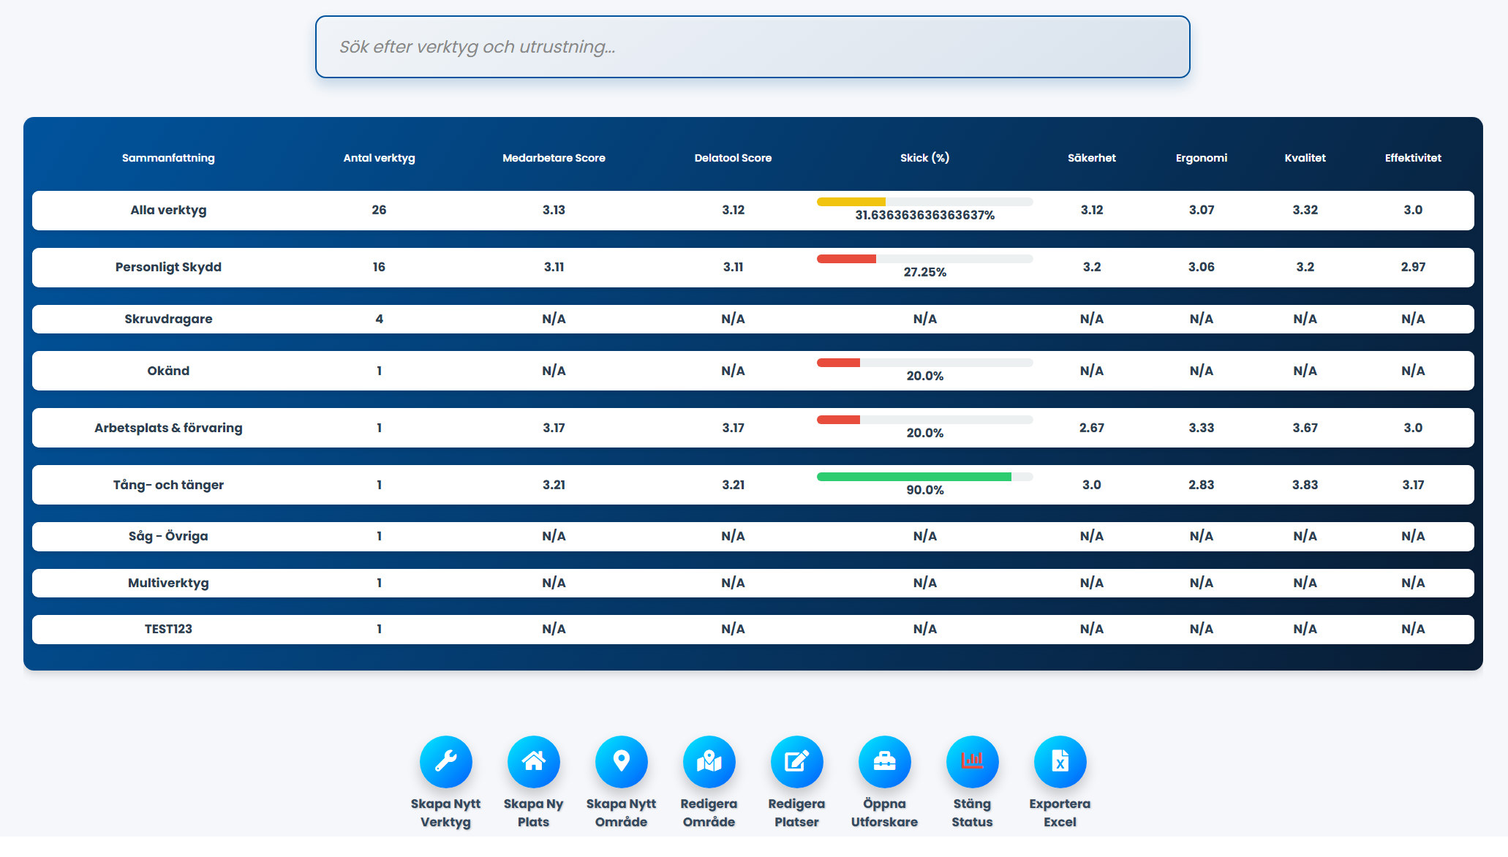The height and width of the screenshot is (857, 1508).
Task: Click the Skapa Ny Plats house icon
Action: (x=533, y=761)
